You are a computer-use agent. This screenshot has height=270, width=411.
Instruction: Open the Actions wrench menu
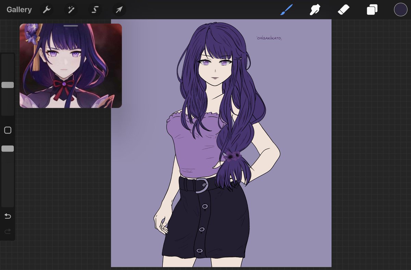[x=47, y=10]
